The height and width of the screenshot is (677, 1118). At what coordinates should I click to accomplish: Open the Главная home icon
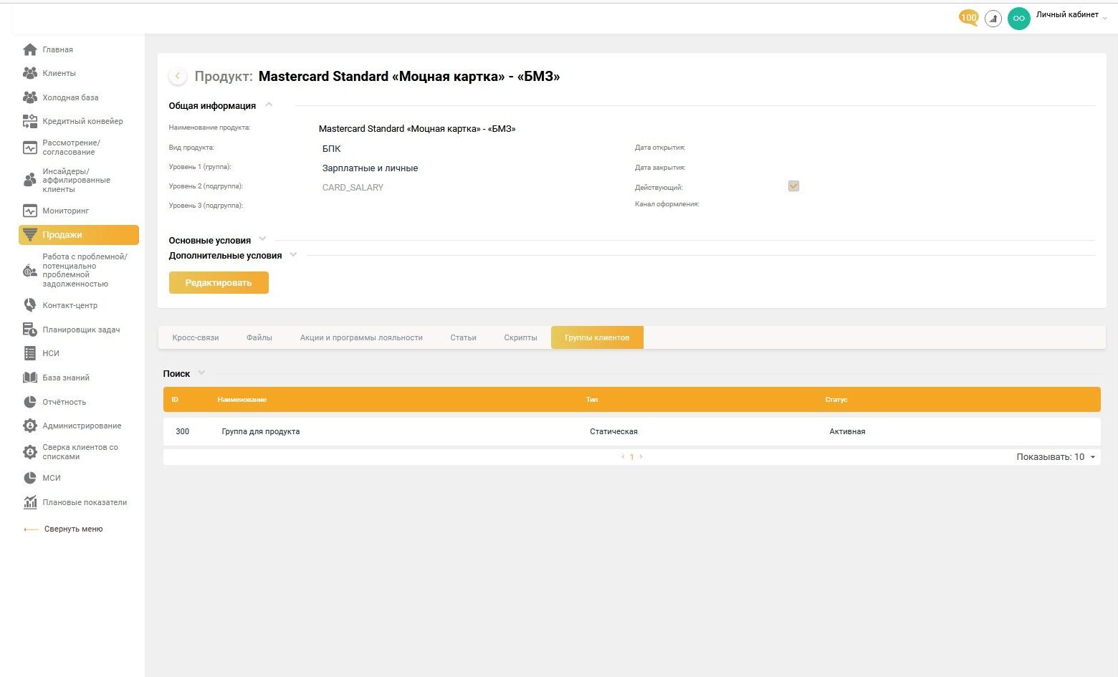click(30, 49)
